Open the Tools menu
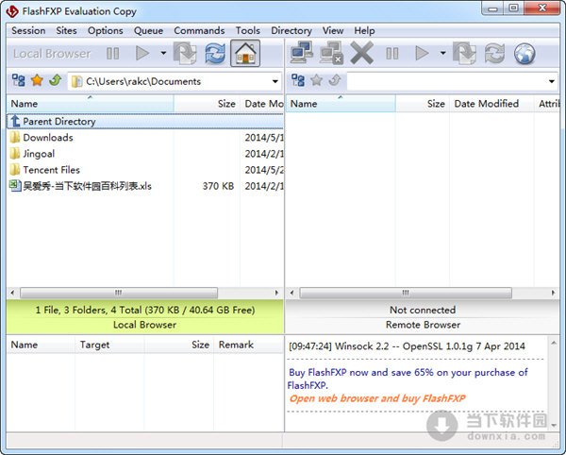 click(247, 31)
